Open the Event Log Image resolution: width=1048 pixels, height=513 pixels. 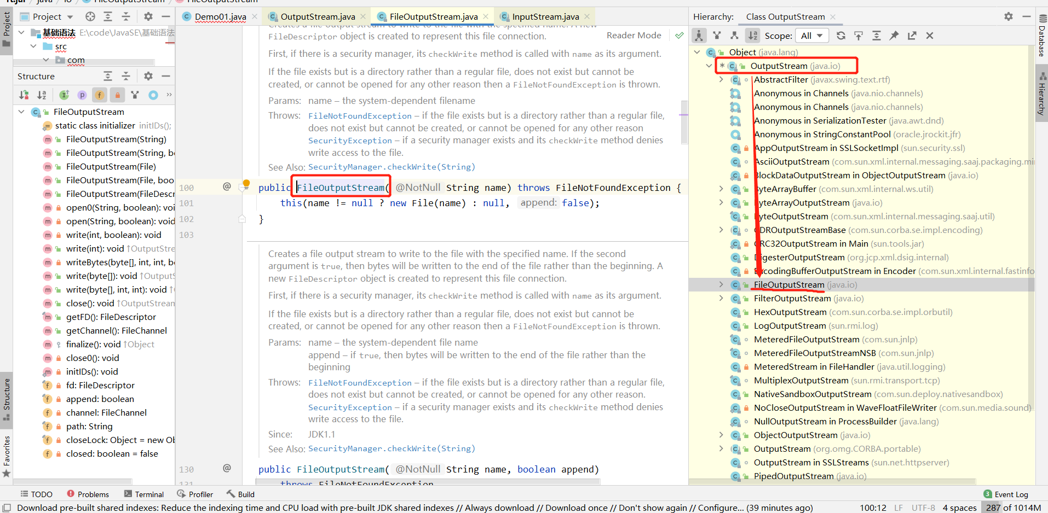[x=1006, y=494]
